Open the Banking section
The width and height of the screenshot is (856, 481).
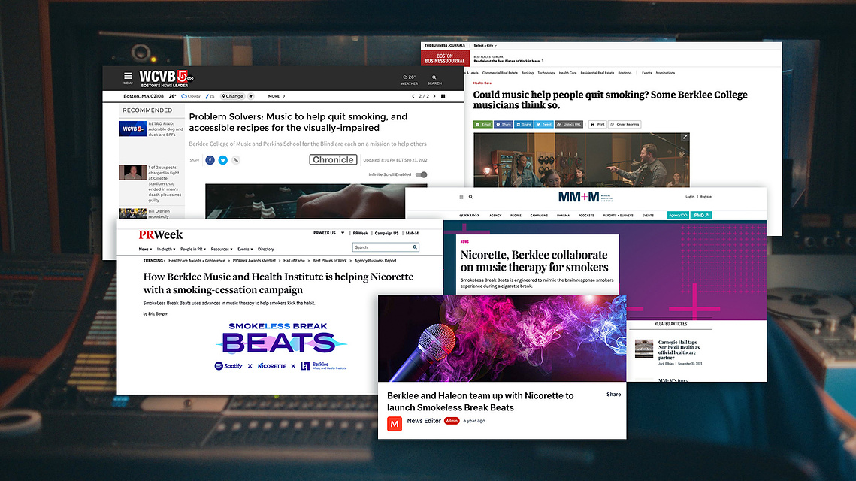pyautogui.click(x=528, y=73)
